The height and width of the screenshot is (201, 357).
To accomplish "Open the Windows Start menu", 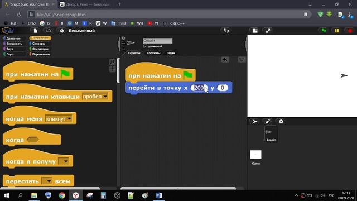I will 6,195.
